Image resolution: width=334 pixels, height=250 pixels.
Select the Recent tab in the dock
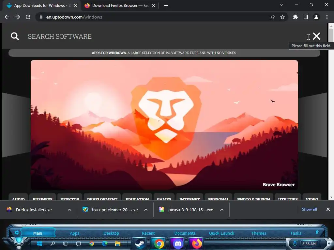(x=148, y=233)
